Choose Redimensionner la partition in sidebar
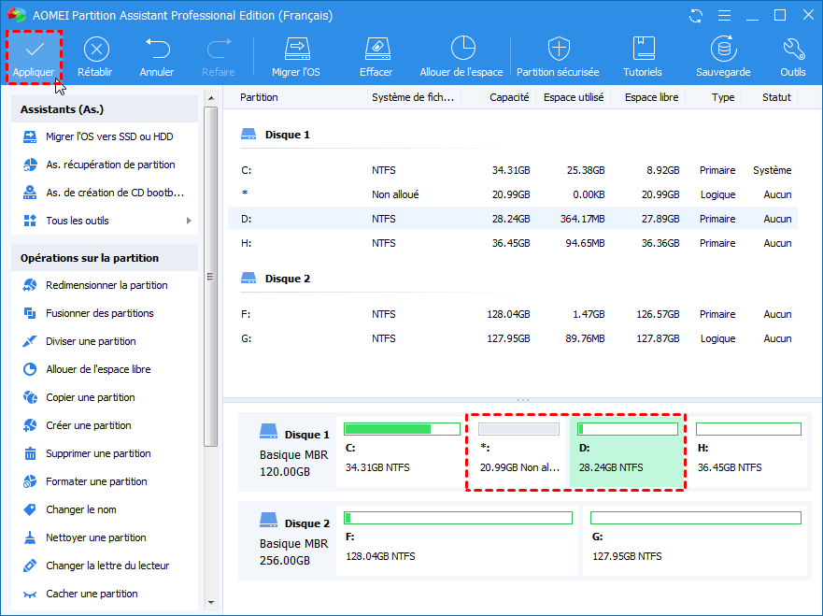823x616 pixels. pos(106,285)
